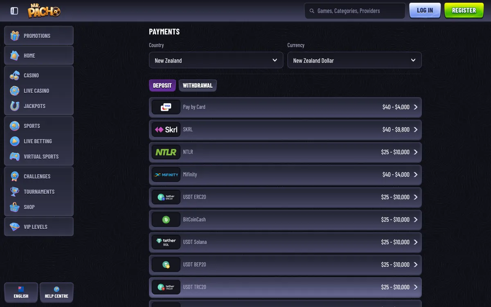Screen dimensions: 491x307
Task: Open the Country dropdown showing New Zealand
Action: pos(216,60)
